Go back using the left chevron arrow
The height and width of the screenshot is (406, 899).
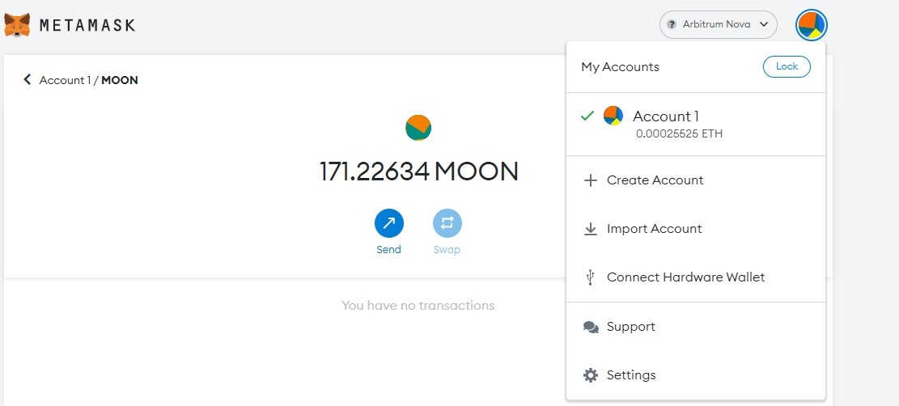[27, 80]
